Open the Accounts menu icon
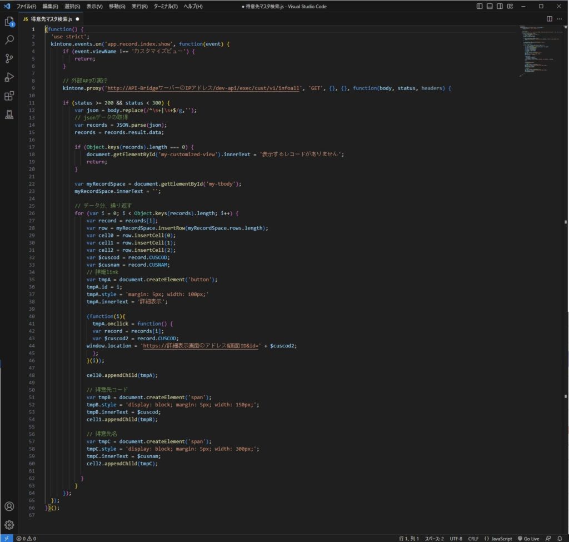 pos(9,506)
